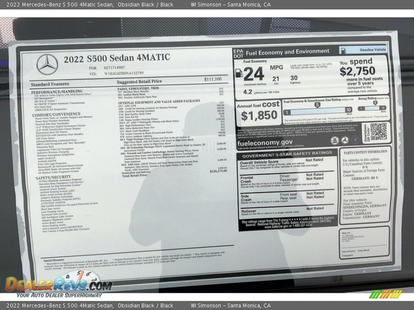Click the SINDELFINGEN, GERMANY assembly point
Viewport: 414px width, 310px height.
[x=365, y=206]
